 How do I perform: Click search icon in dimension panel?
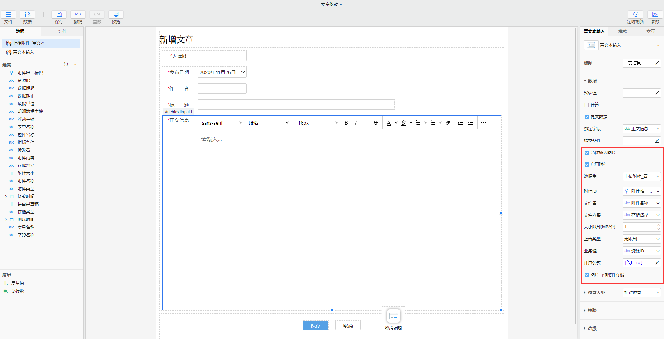point(66,64)
